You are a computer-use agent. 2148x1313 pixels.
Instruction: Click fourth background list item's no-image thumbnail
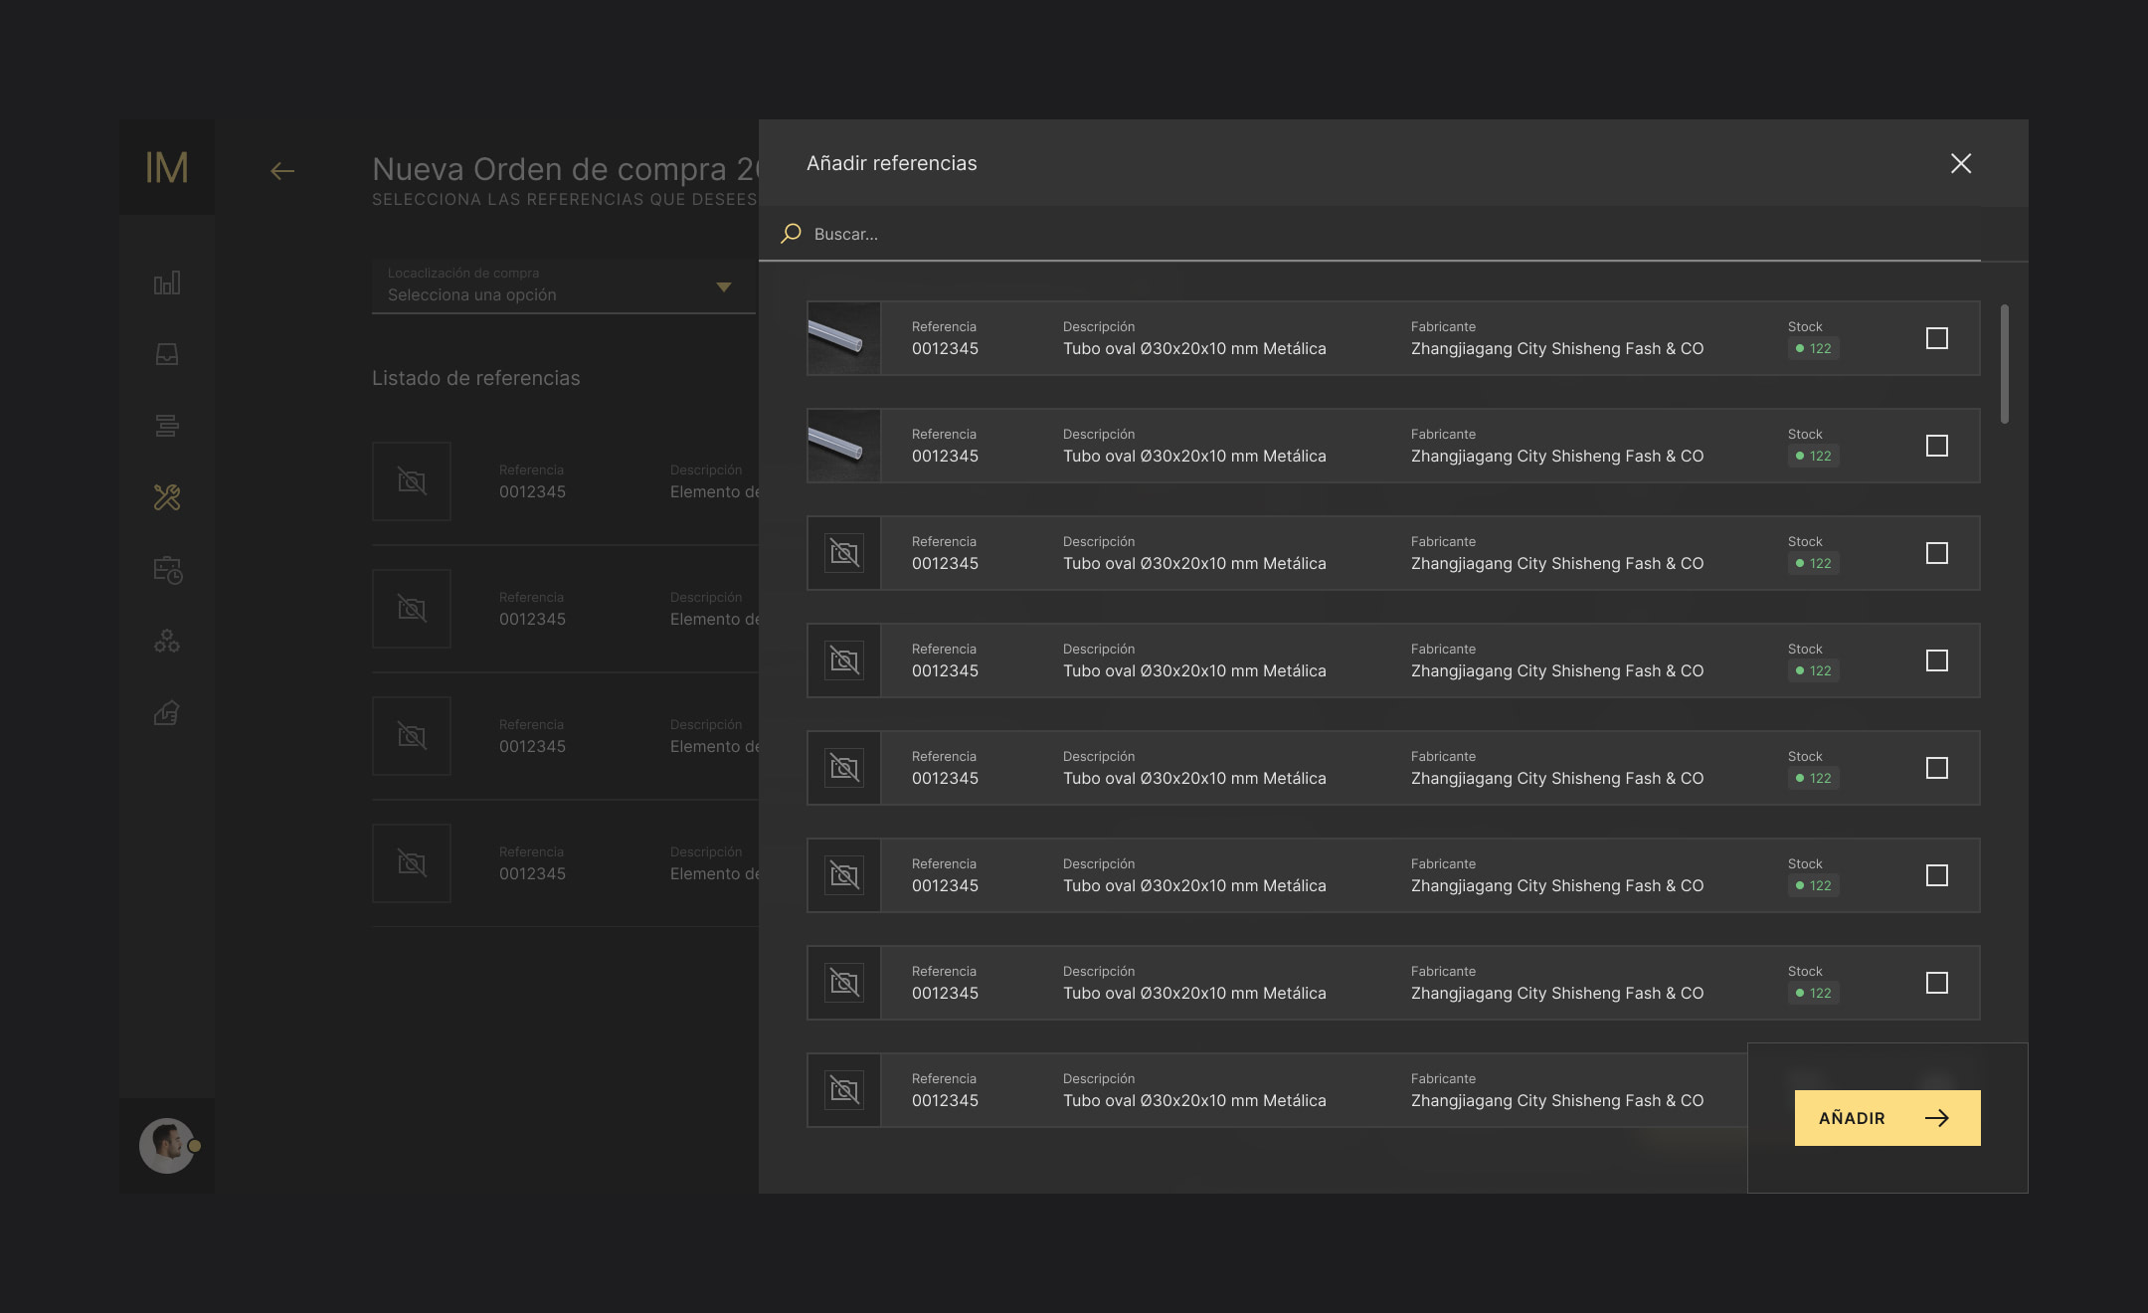[x=412, y=863]
